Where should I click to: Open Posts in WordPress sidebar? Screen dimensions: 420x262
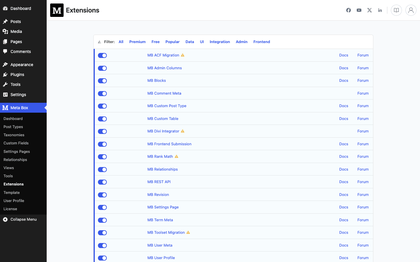tap(23, 22)
